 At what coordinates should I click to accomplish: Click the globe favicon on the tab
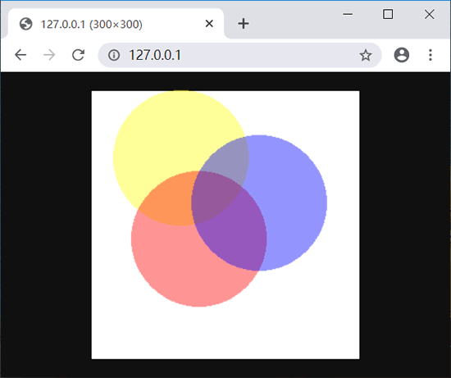26,24
